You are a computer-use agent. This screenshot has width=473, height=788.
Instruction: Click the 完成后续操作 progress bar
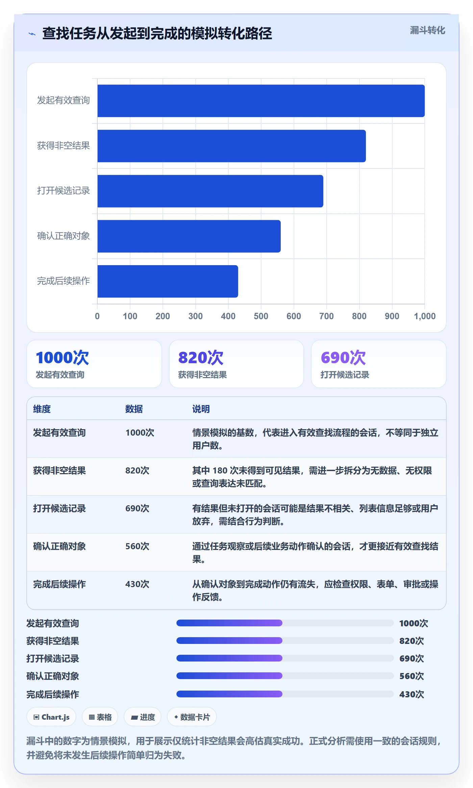pos(285,694)
